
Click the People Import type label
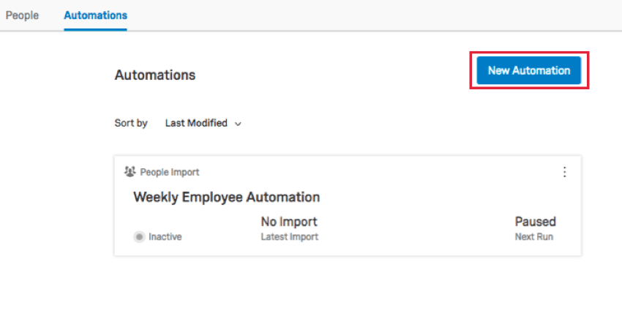[x=170, y=172]
